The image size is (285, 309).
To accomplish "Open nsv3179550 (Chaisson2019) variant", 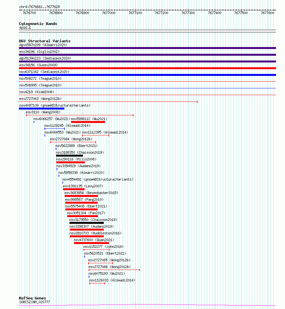I will click(x=93, y=220).
